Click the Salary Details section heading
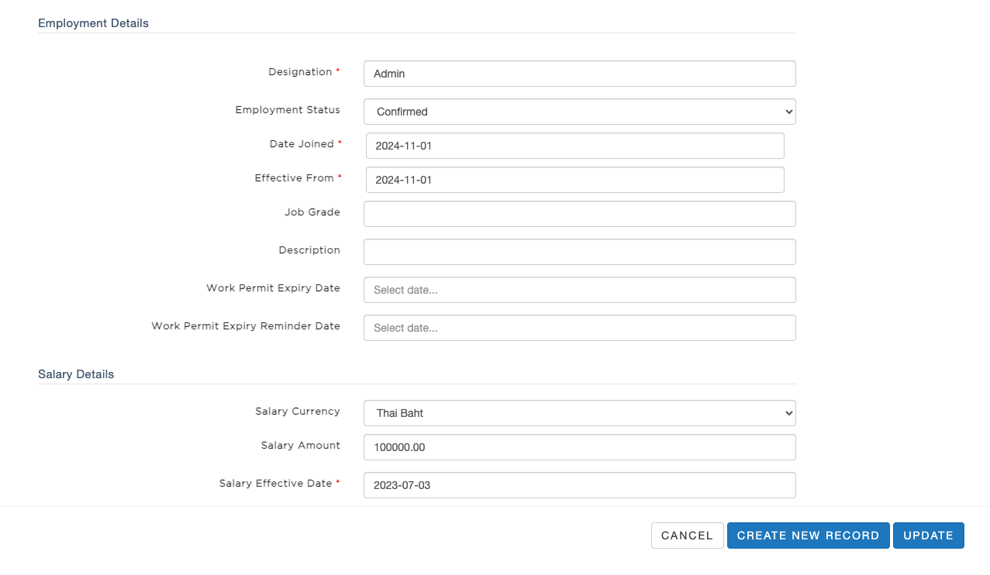Screen dimensions: 990x575 coord(76,374)
